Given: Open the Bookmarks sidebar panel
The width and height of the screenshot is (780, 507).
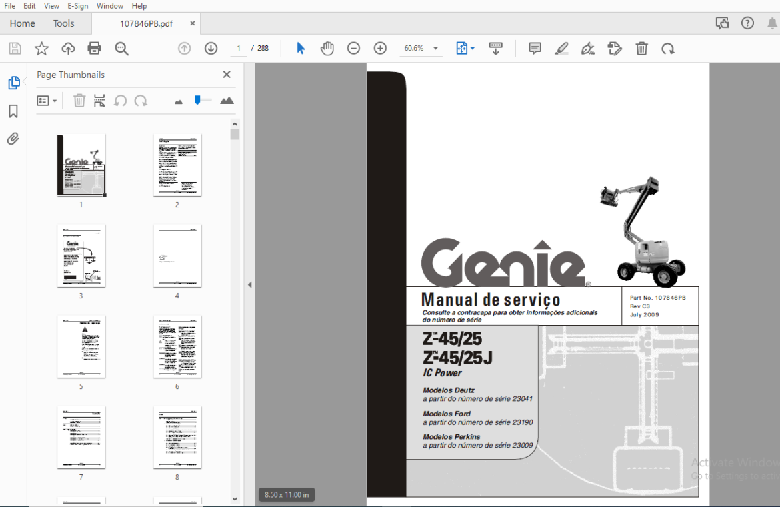Looking at the screenshot, I should (13, 111).
